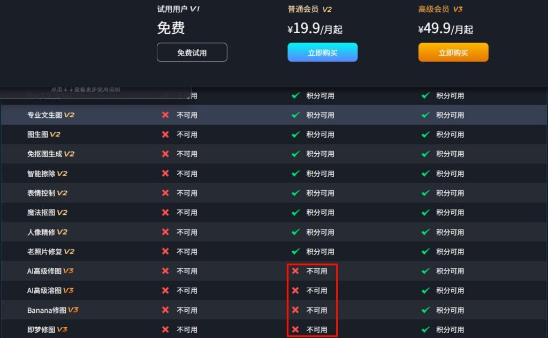This screenshot has width=548, height=338.
Task: Click the 免费试用 trial button
Action: click(192, 52)
